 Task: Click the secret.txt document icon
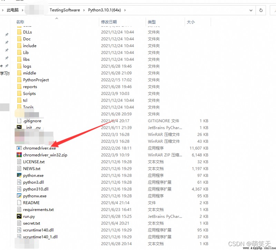(x=19, y=223)
